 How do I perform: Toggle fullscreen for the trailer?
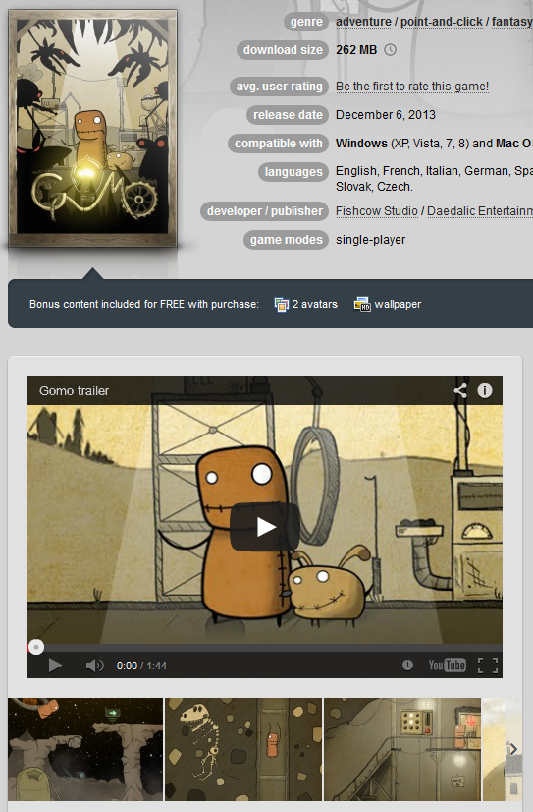[x=488, y=666]
